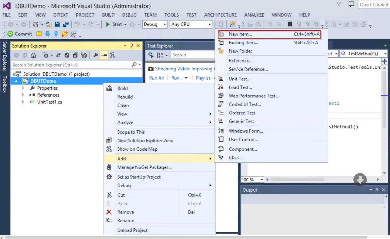The image size is (390, 239).
Task: Open the TOOLS menu
Action: coord(171,15)
